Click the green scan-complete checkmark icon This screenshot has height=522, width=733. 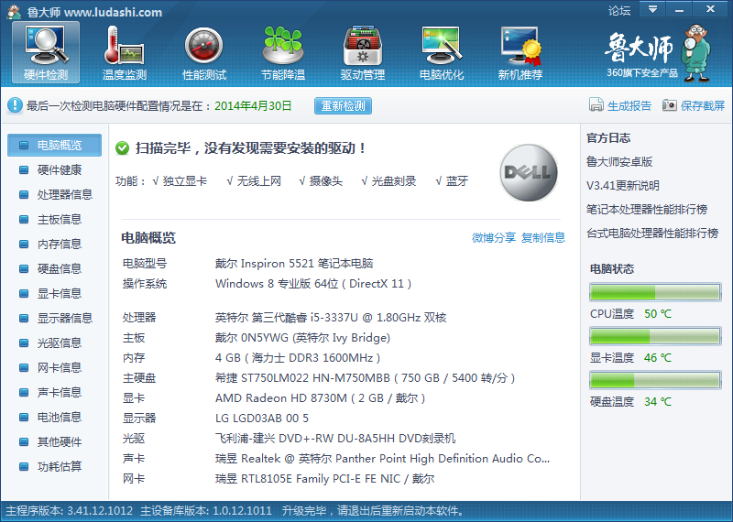tap(122, 148)
